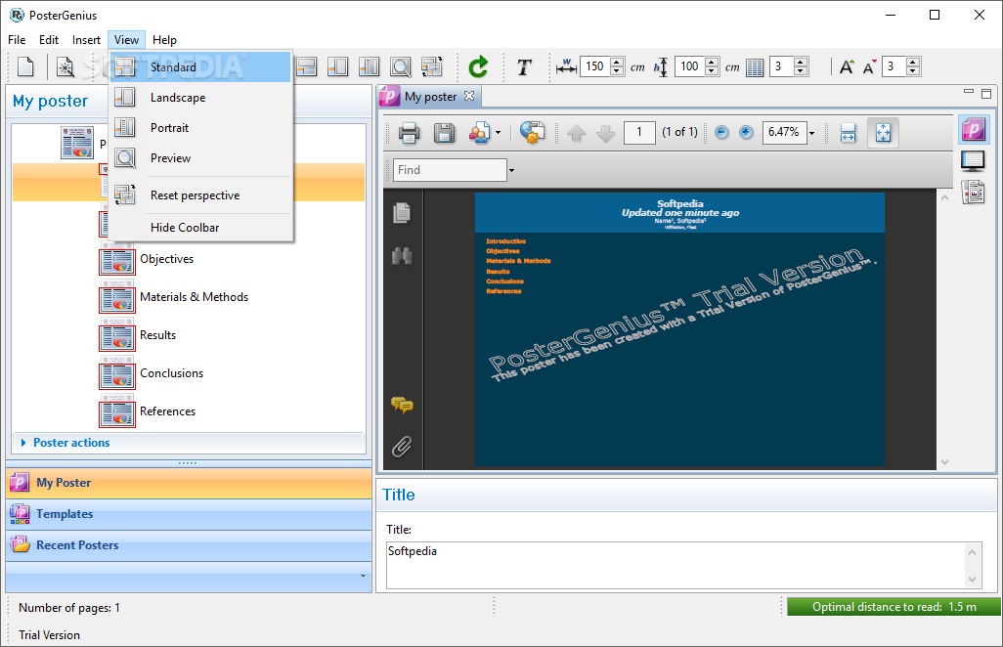1003x647 pixels.
Task: Open the zoom percentage dropdown arrow
Action: pyautogui.click(x=811, y=133)
